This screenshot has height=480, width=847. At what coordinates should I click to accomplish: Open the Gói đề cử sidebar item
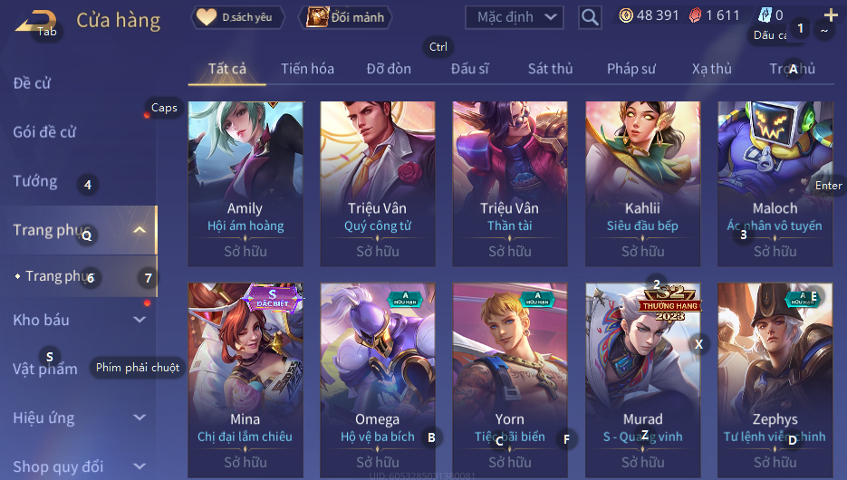(x=44, y=131)
